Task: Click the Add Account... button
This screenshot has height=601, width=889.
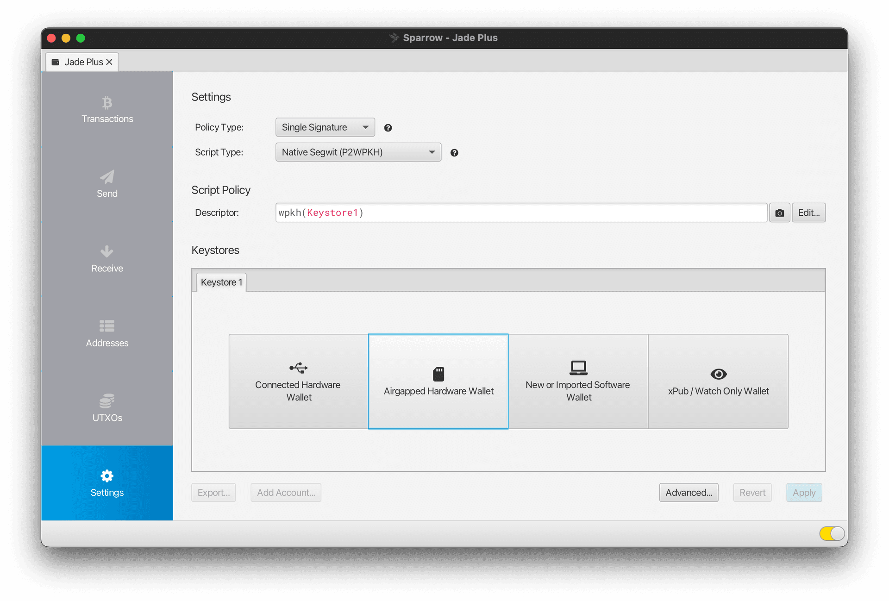Action: click(x=286, y=493)
